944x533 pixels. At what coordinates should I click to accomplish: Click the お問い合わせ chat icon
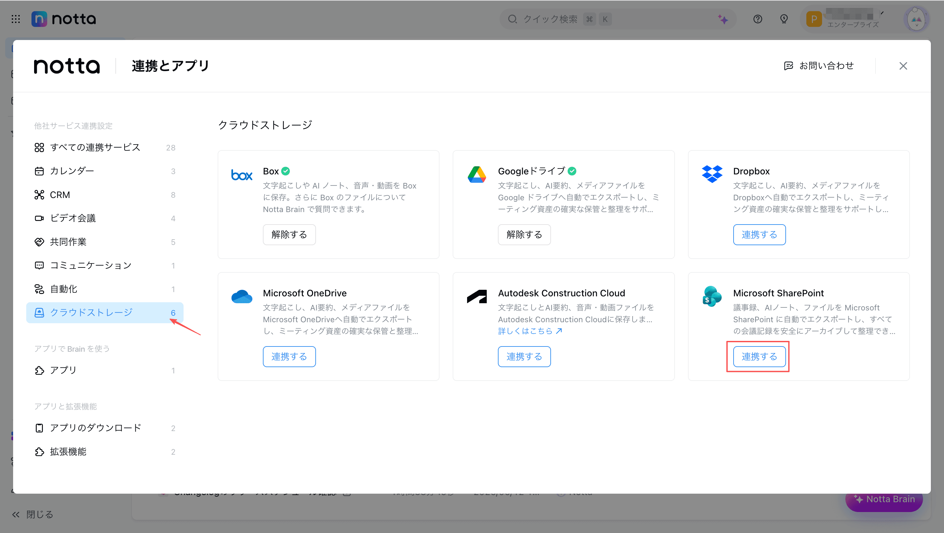click(x=788, y=66)
